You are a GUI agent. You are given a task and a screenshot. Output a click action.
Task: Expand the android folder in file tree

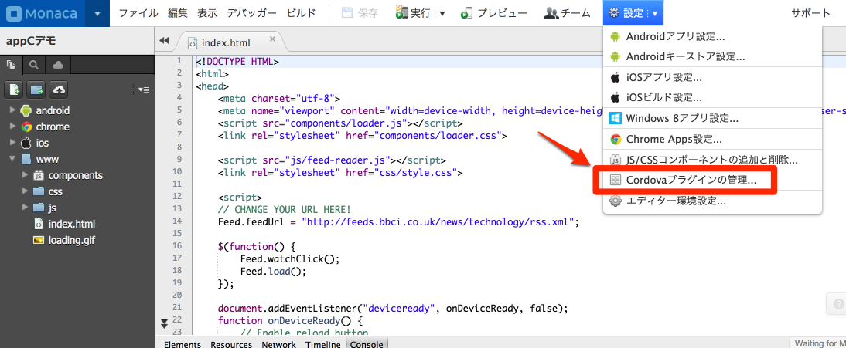click(12, 110)
